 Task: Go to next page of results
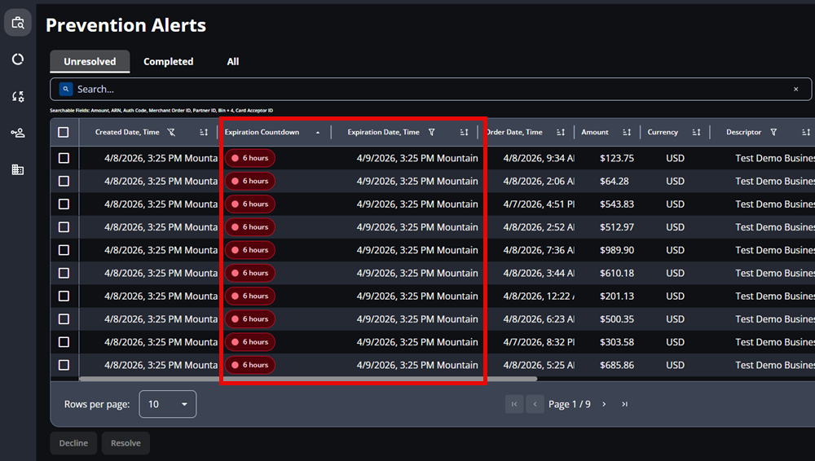click(x=604, y=404)
